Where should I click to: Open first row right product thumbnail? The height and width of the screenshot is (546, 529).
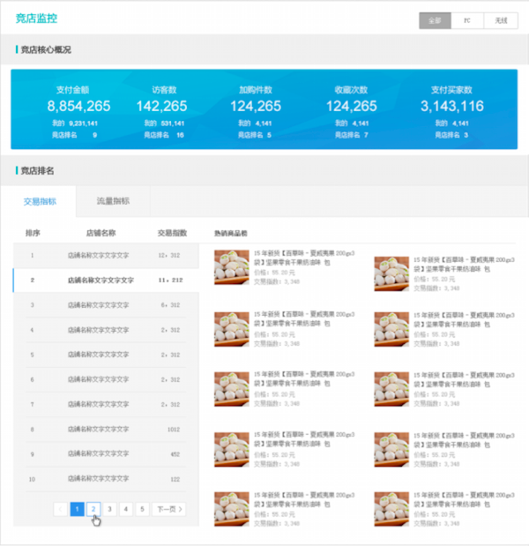pyautogui.click(x=391, y=273)
